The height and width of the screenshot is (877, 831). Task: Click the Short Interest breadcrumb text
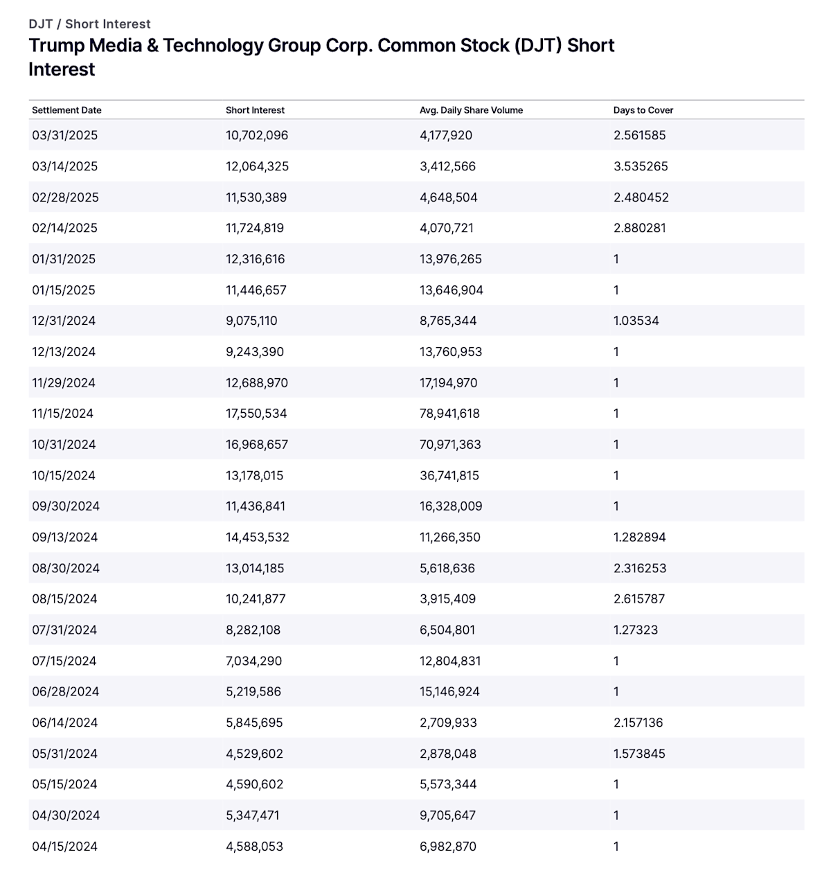(x=108, y=24)
